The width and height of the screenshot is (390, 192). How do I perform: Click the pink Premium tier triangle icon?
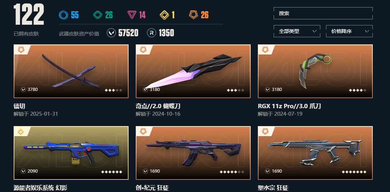point(131,15)
